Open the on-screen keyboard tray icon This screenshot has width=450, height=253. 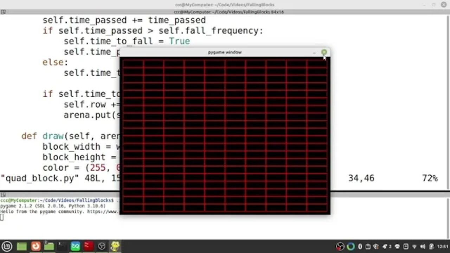(x=406, y=247)
